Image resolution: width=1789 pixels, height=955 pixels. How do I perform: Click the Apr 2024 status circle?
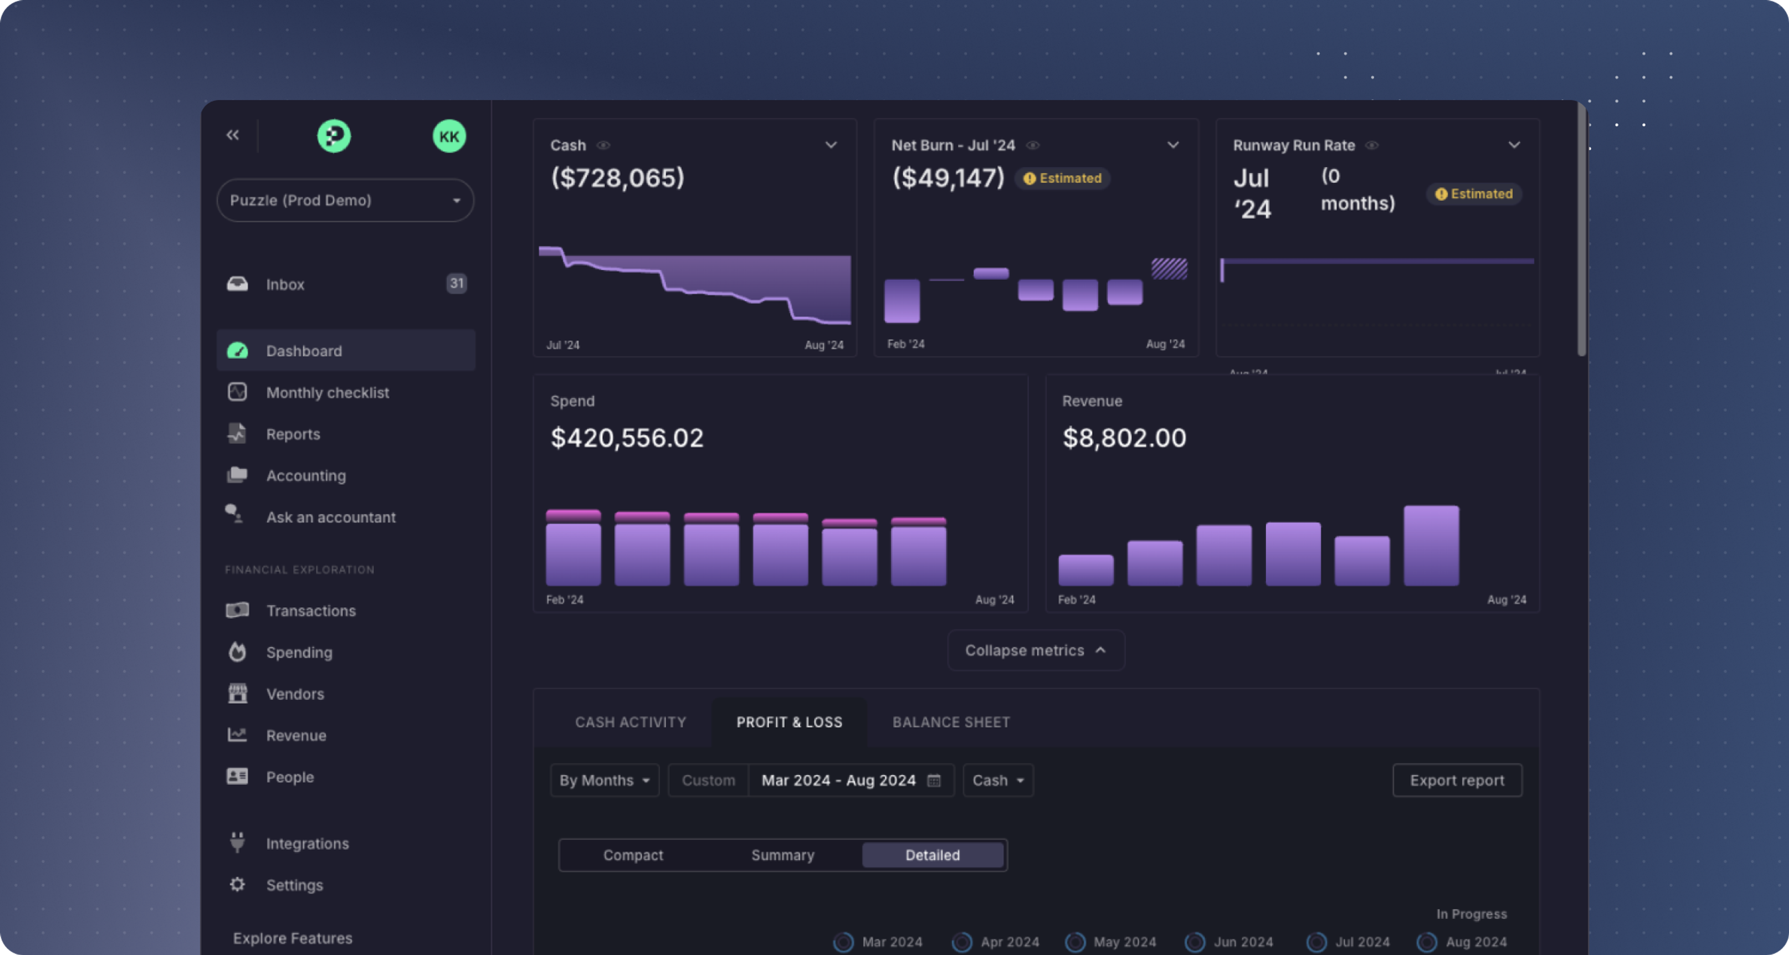coord(962,942)
